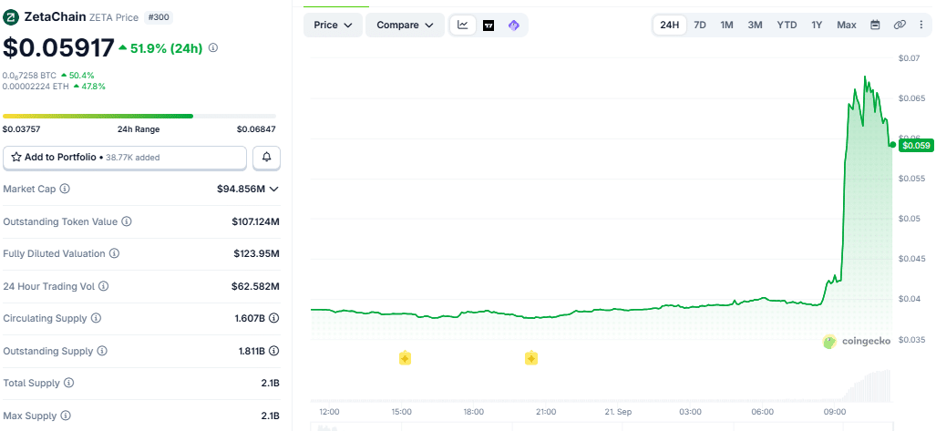The width and height of the screenshot is (936, 431).
Task: Show Circulating Supply label info icon
Action: [96, 319]
